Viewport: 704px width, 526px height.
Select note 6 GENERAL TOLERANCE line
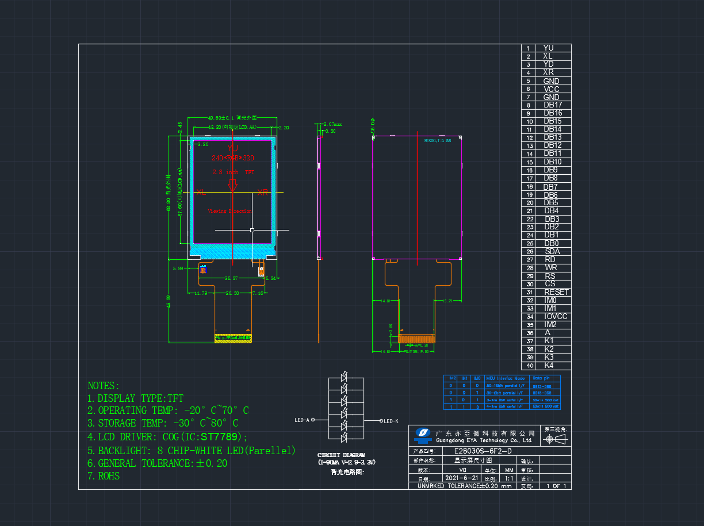157,463
